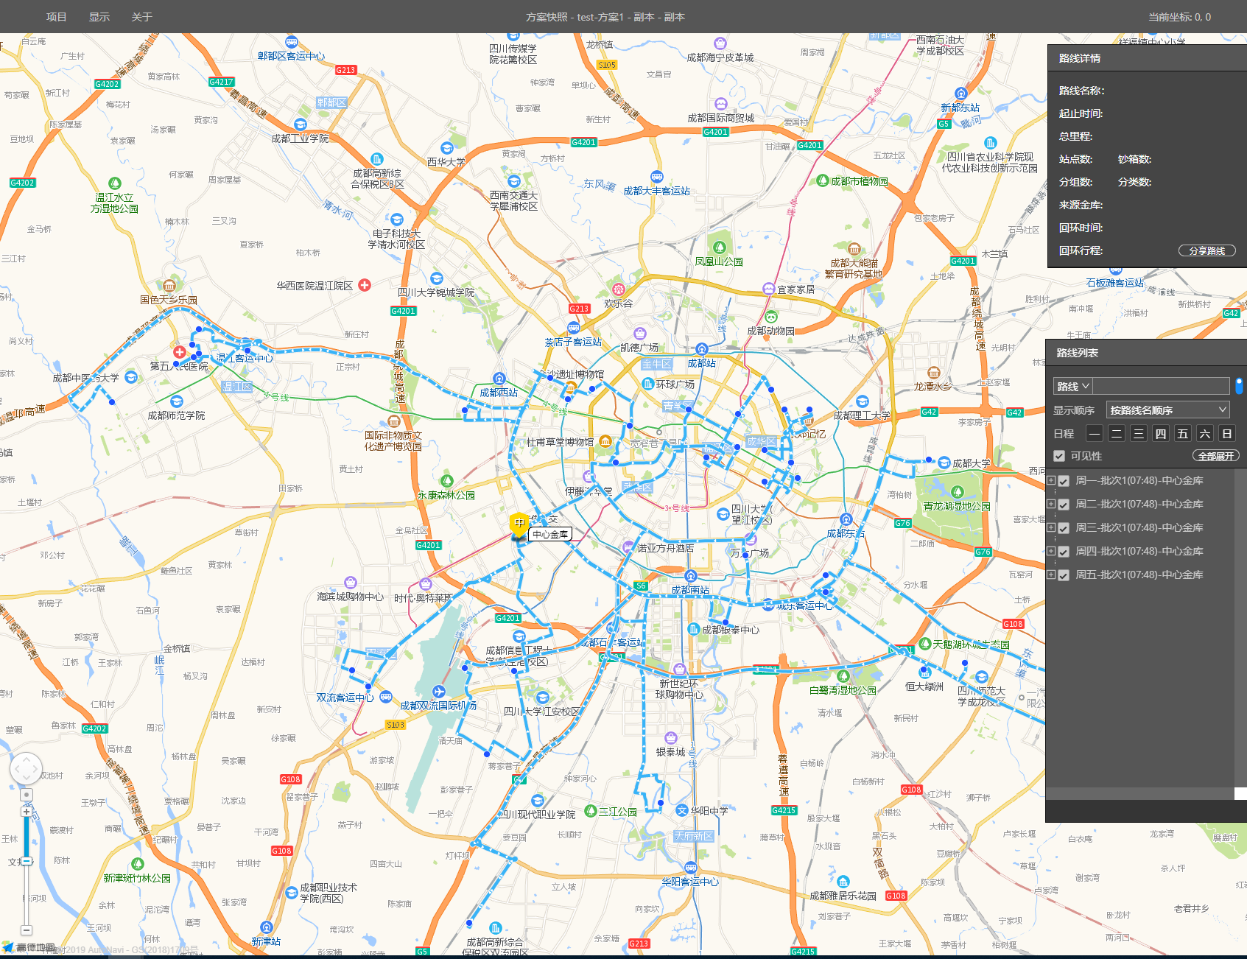Click the 高德地图 logo
This screenshot has width=1247, height=959.
pyautogui.click(x=29, y=947)
